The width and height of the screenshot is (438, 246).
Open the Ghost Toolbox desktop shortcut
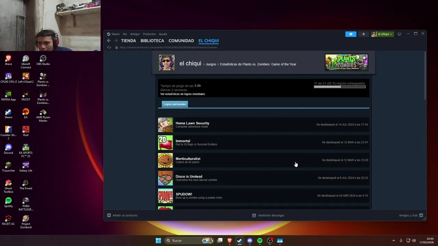click(x=9, y=186)
